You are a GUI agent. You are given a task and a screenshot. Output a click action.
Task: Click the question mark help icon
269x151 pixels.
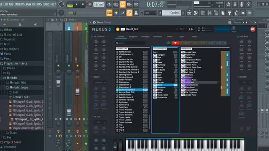point(248,4)
